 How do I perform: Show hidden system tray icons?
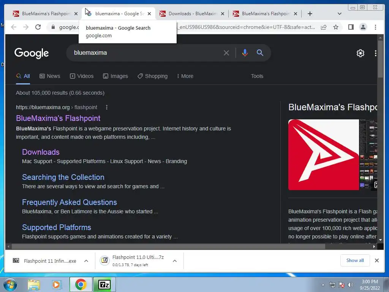[x=323, y=285]
